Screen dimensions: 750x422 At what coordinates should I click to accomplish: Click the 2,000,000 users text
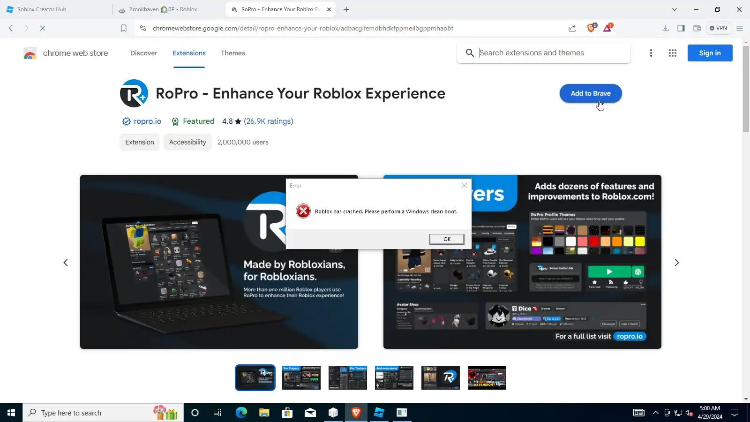pyautogui.click(x=243, y=142)
